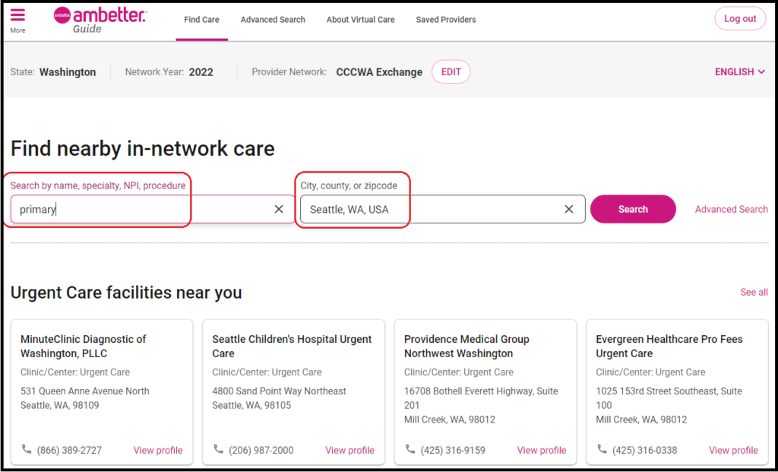This screenshot has height=472, width=778.
Task: Click phone number (206) 987-2000
Action: (261, 450)
